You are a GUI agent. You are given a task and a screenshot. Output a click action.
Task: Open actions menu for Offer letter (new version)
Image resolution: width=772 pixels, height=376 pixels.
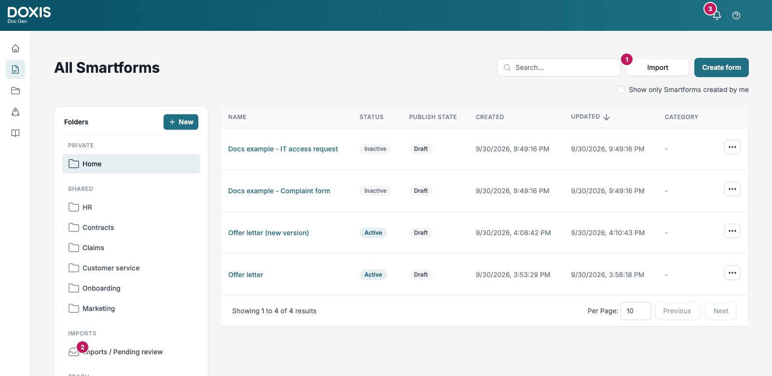(x=732, y=231)
